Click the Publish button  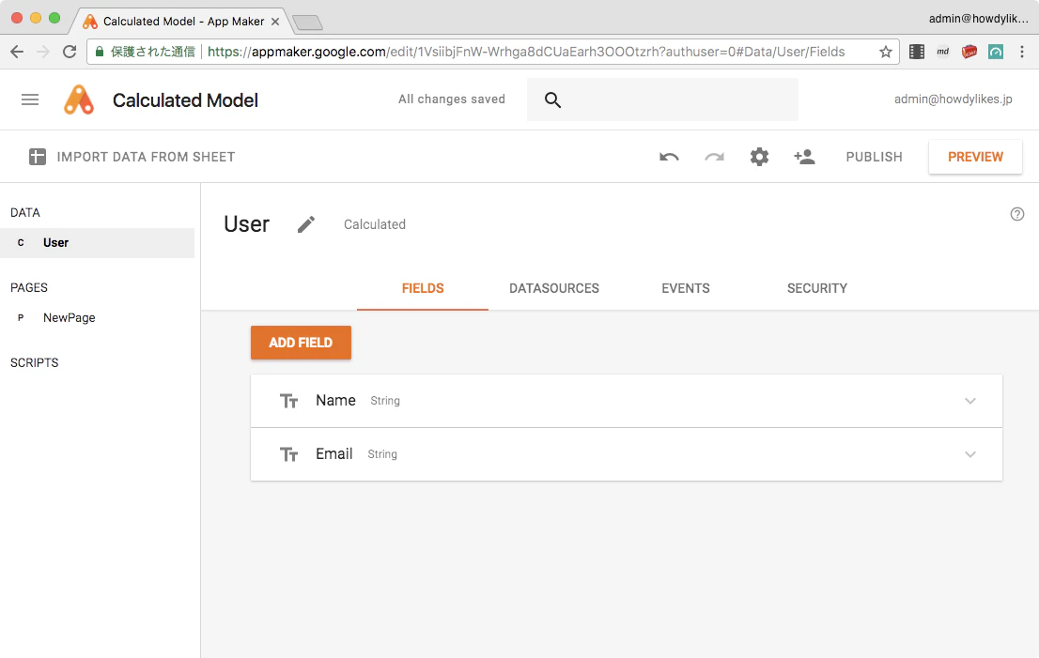coord(874,157)
